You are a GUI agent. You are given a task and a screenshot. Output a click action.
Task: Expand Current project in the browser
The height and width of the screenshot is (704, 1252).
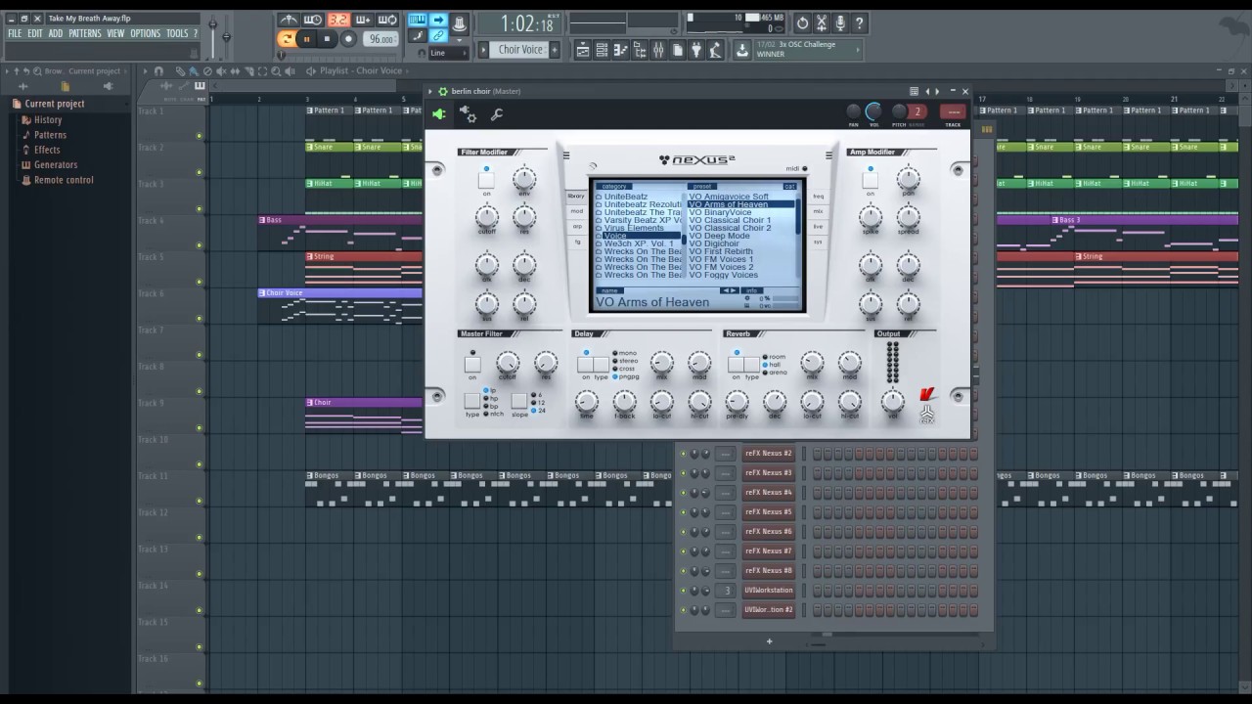coord(55,104)
